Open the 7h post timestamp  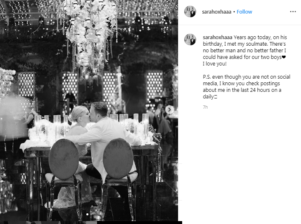click(205, 107)
